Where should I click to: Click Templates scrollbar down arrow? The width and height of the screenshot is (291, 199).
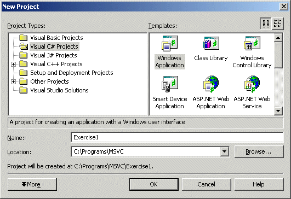tap(278, 111)
